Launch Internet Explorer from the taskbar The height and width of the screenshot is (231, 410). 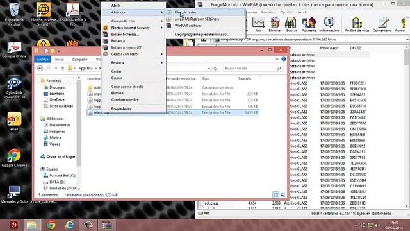coord(70,225)
